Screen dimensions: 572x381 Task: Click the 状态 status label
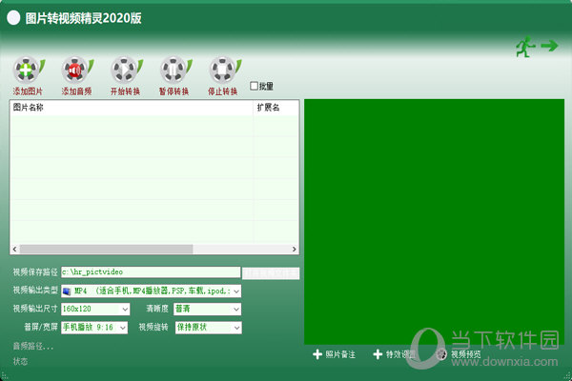pyautogui.click(x=20, y=361)
